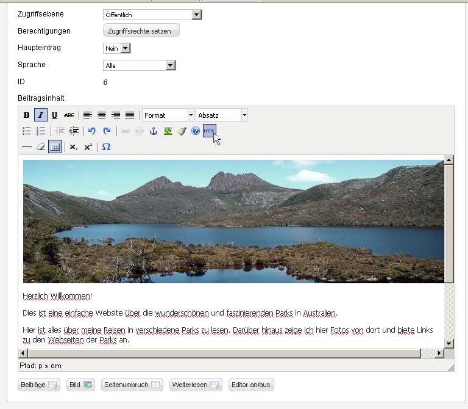Click the Weiterlesen button
468x409 pixels.
point(196,385)
